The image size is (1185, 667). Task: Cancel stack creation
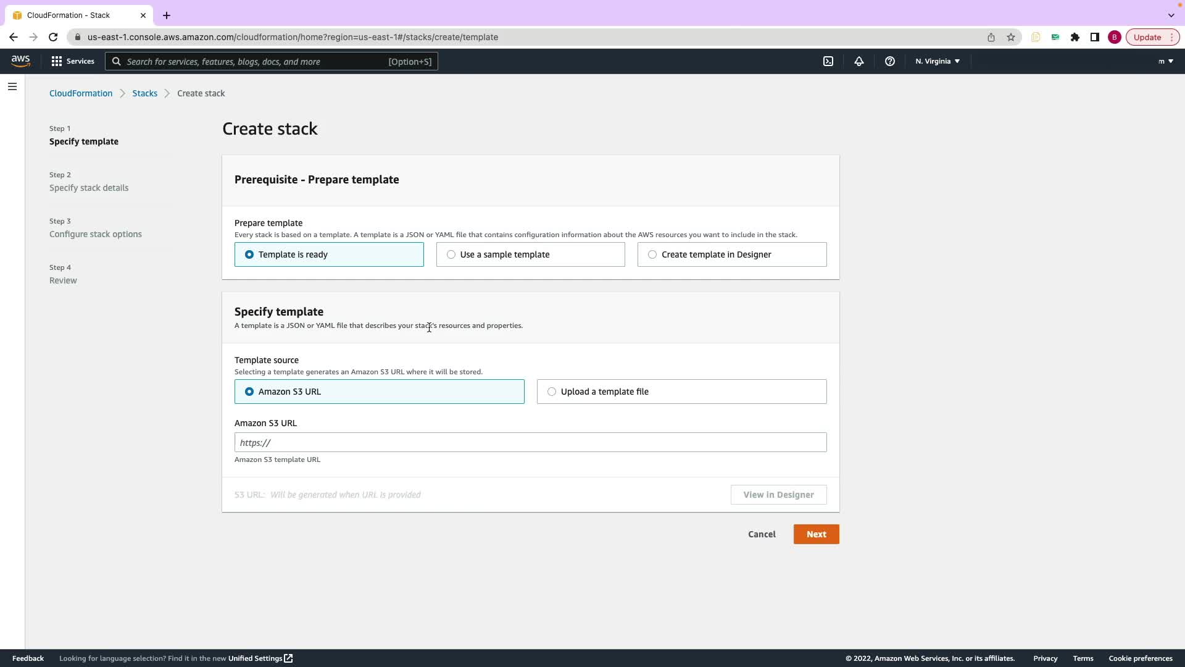pos(762,534)
